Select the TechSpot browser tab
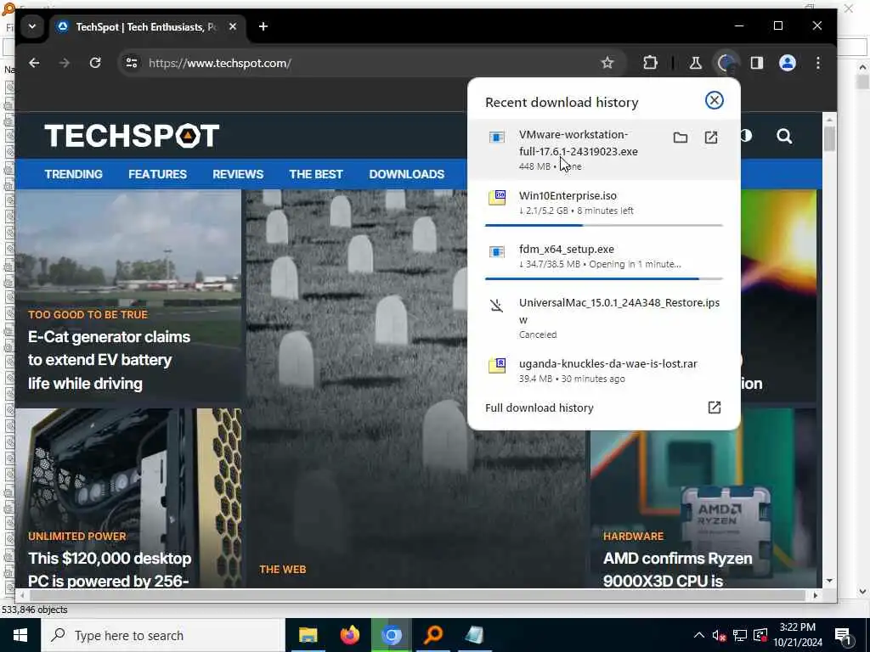The width and height of the screenshot is (870, 652). (148, 26)
